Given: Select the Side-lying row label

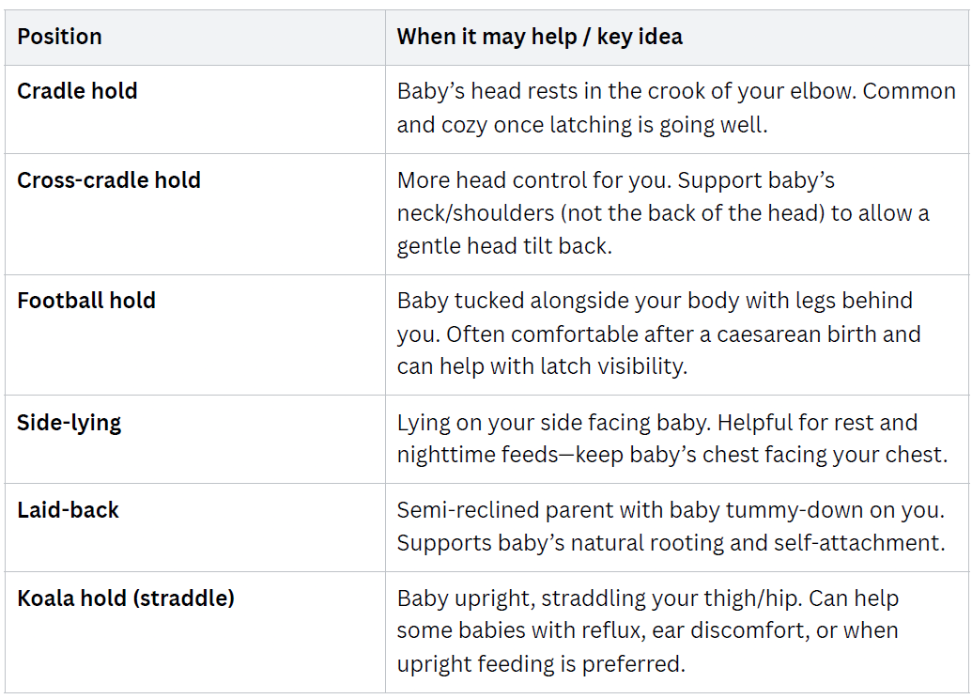Looking at the screenshot, I should tap(69, 423).
